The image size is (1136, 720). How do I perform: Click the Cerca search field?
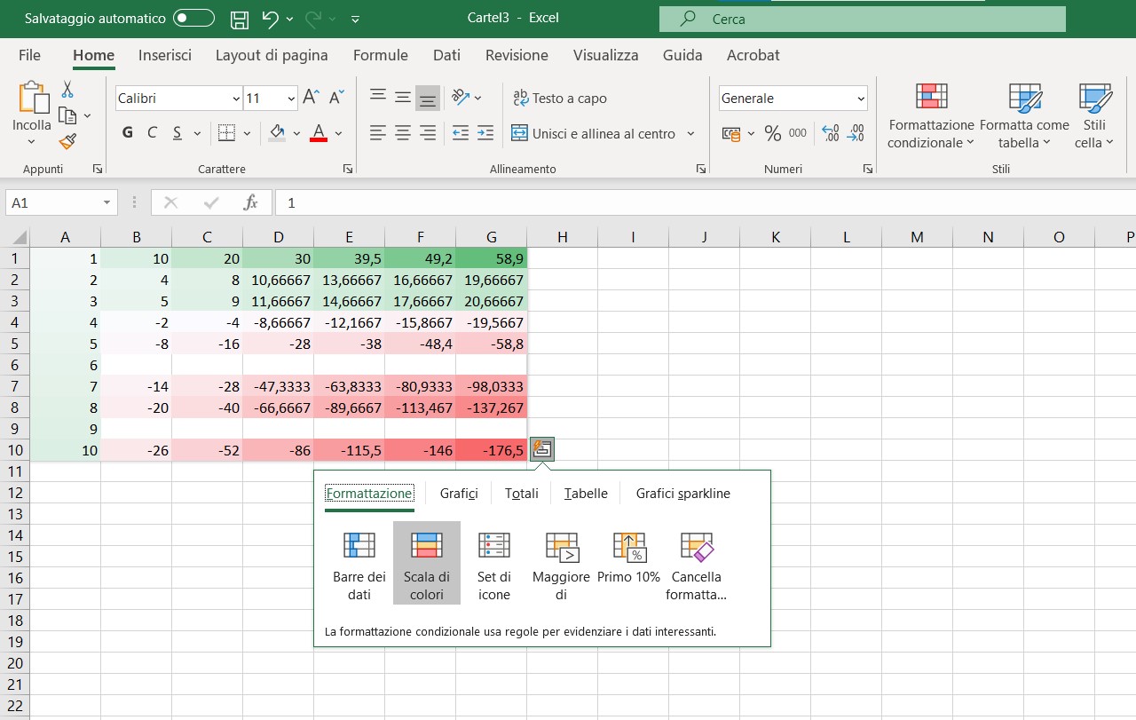point(862,19)
